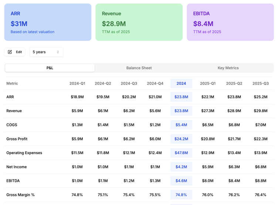This screenshot has height=205, width=277.
Task: Open the green Revenue summary card
Action: click(x=139, y=22)
